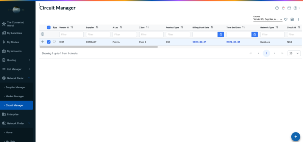Go to first page double-arrow
303x142 pixels.
click(251, 53)
